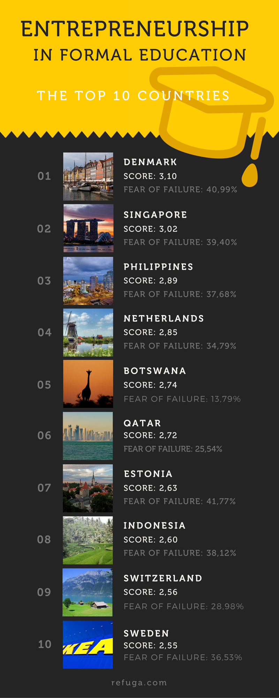
Task: Open the Indonesia rice terraces photo
Action: pos(88,540)
